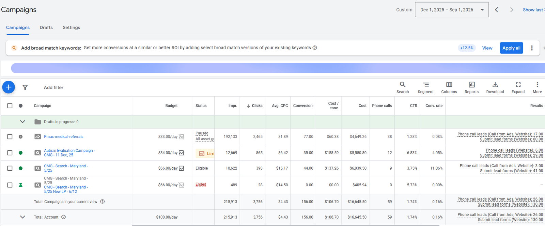Viewport: 545px width, 226px height.
Task: Select the Pmax-medical-referrals row checkbox
Action: [10, 137]
